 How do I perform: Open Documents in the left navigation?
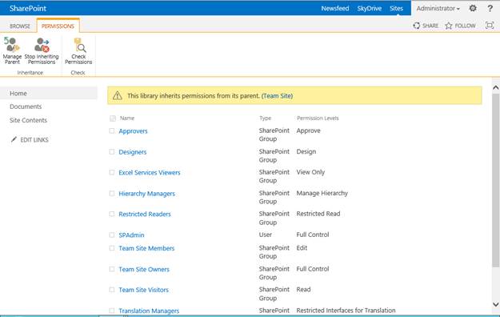pos(26,106)
